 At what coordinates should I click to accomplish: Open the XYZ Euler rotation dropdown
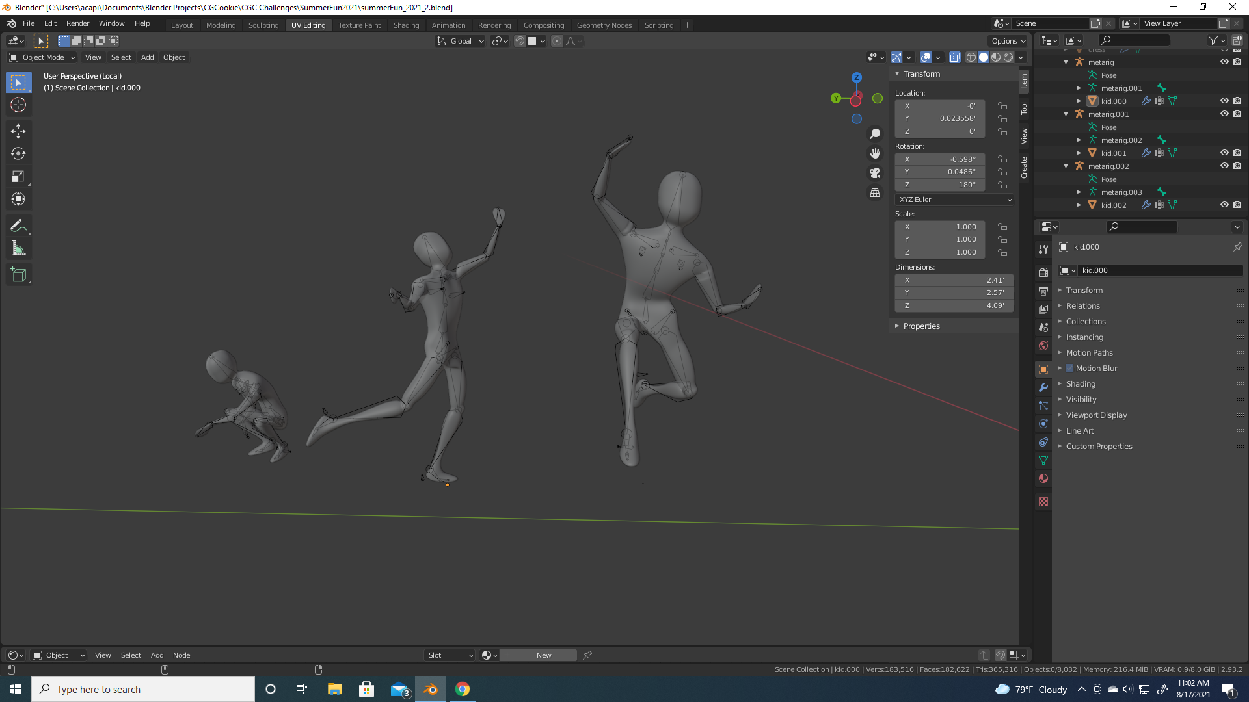pos(954,200)
